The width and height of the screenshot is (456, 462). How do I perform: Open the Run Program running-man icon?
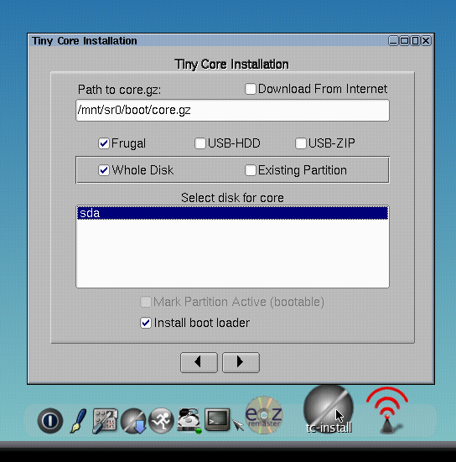coord(161,421)
